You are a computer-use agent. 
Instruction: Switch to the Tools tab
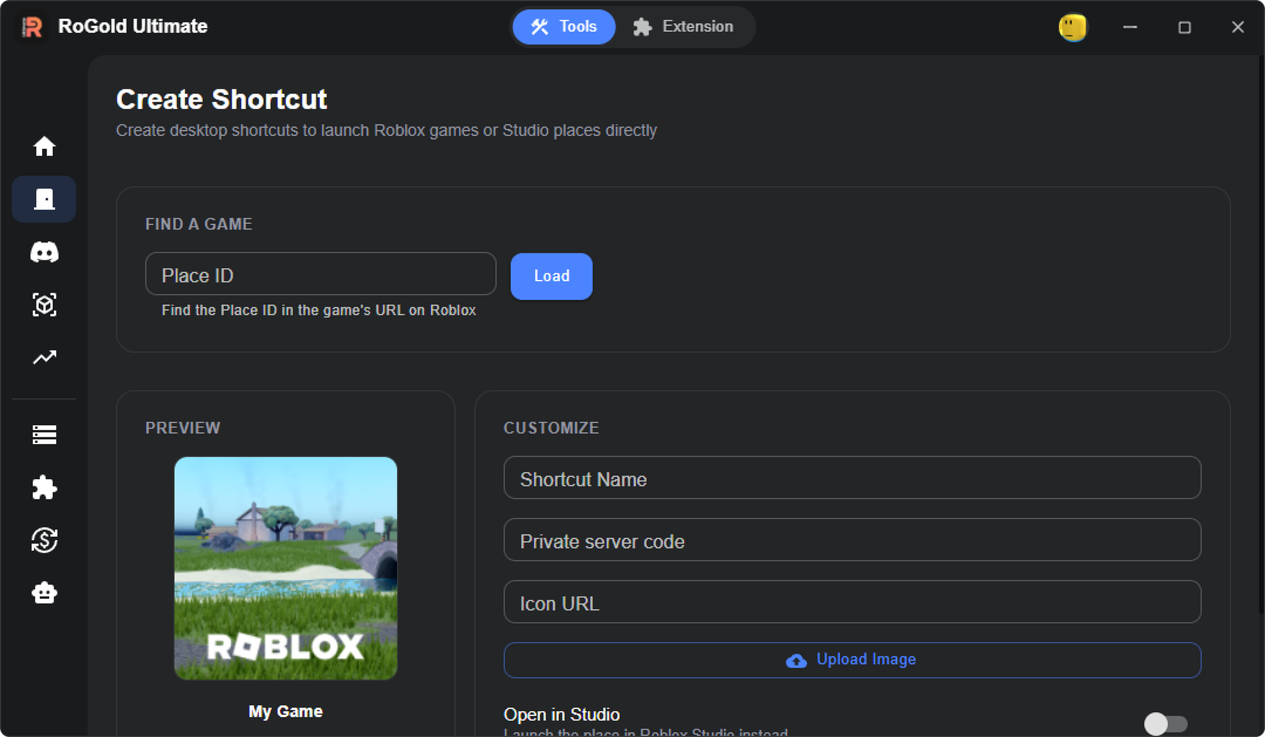pyautogui.click(x=564, y=27)
